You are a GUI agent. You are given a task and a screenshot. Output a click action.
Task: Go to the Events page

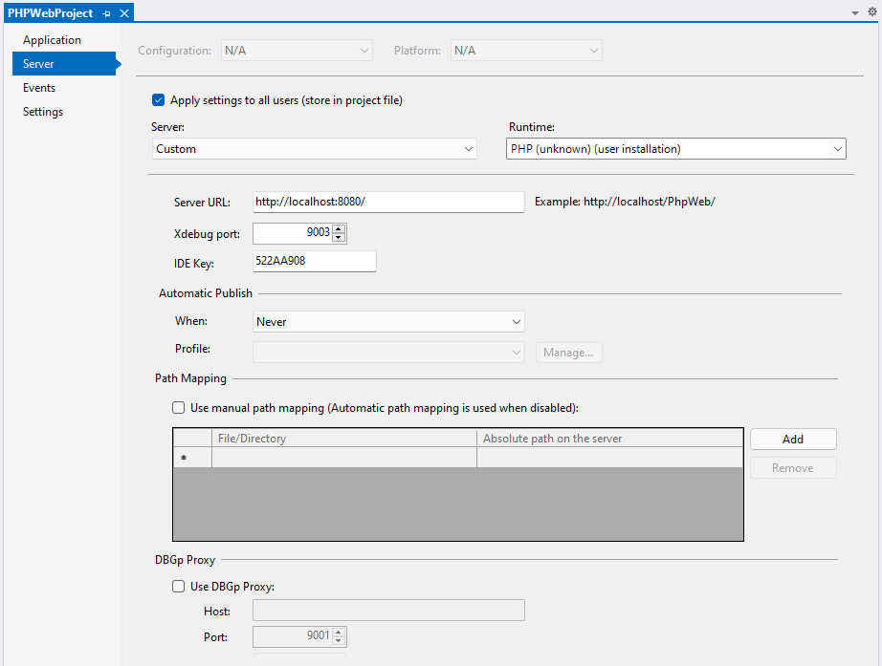(39, 88)
